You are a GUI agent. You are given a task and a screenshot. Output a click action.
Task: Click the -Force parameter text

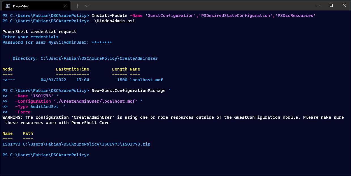click(x=23, y=112)
